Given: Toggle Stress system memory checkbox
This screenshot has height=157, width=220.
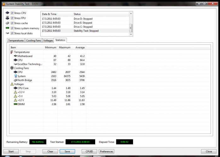Looking at the screenshot, I should (12, 28).
